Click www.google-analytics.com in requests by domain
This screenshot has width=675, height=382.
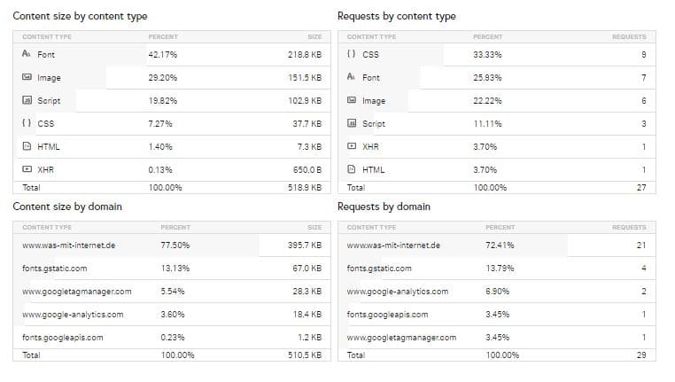pyautogui.click(x=398, y=292)
